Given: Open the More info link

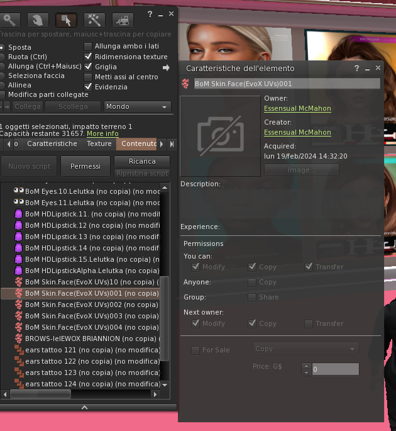Looking at the screenshot, I should [x=102, y=133].
